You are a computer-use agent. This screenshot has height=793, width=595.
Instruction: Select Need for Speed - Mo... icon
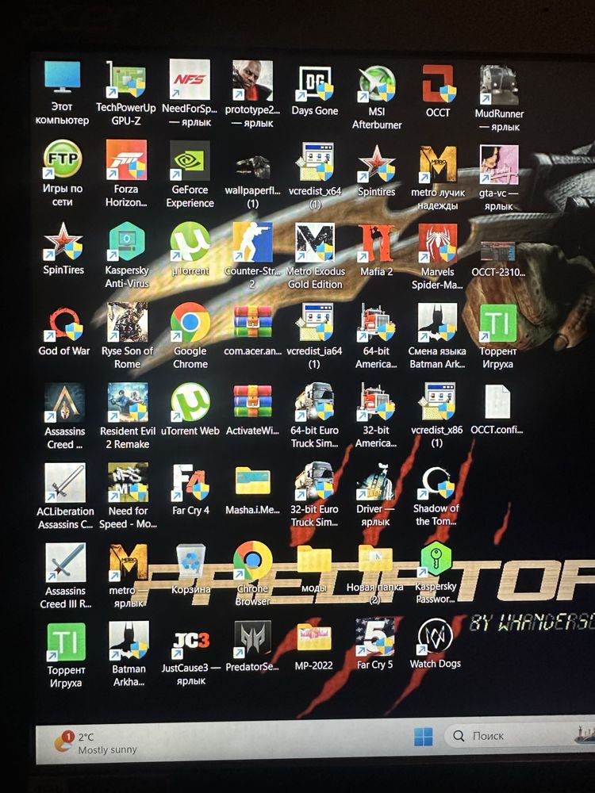point(128,483)
